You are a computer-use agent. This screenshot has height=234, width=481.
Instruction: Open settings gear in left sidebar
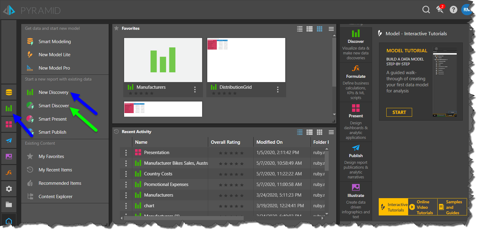coord(9,189)
